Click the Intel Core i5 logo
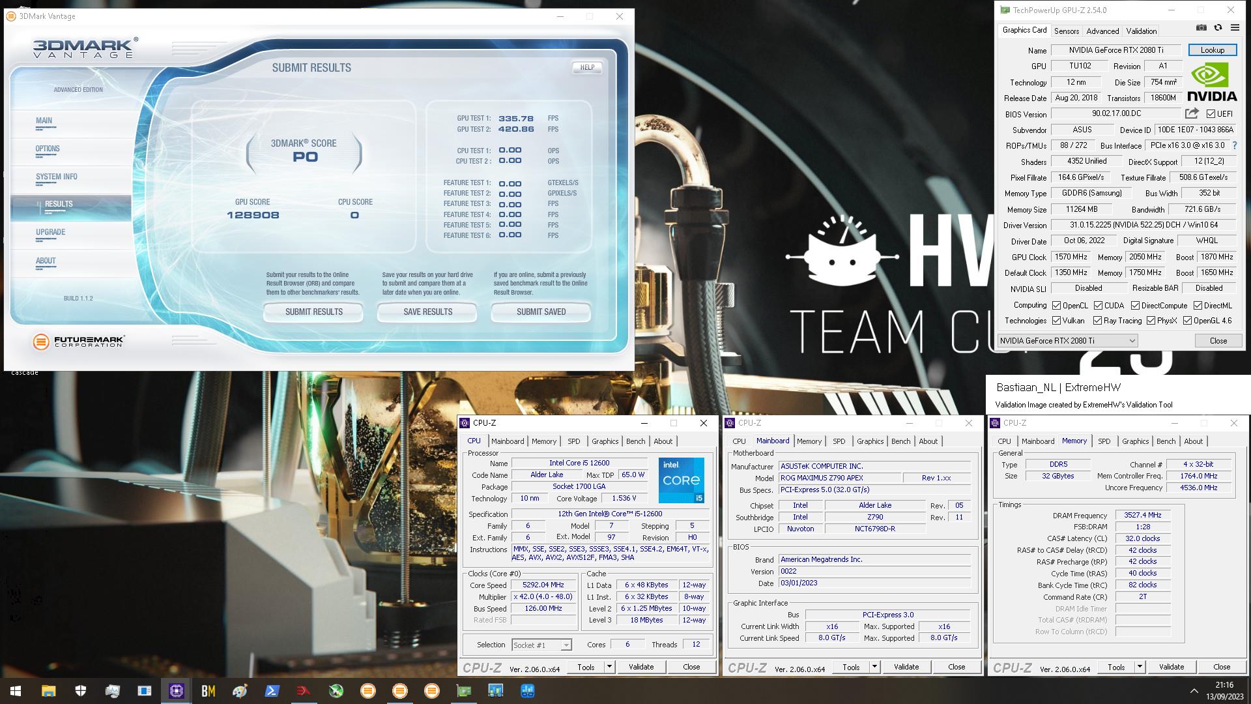 point(681,480)
